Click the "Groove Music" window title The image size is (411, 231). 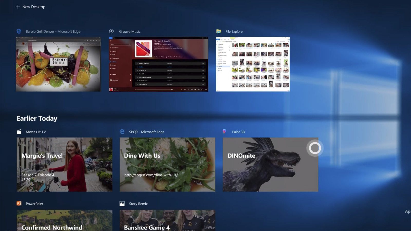point(130,31)
